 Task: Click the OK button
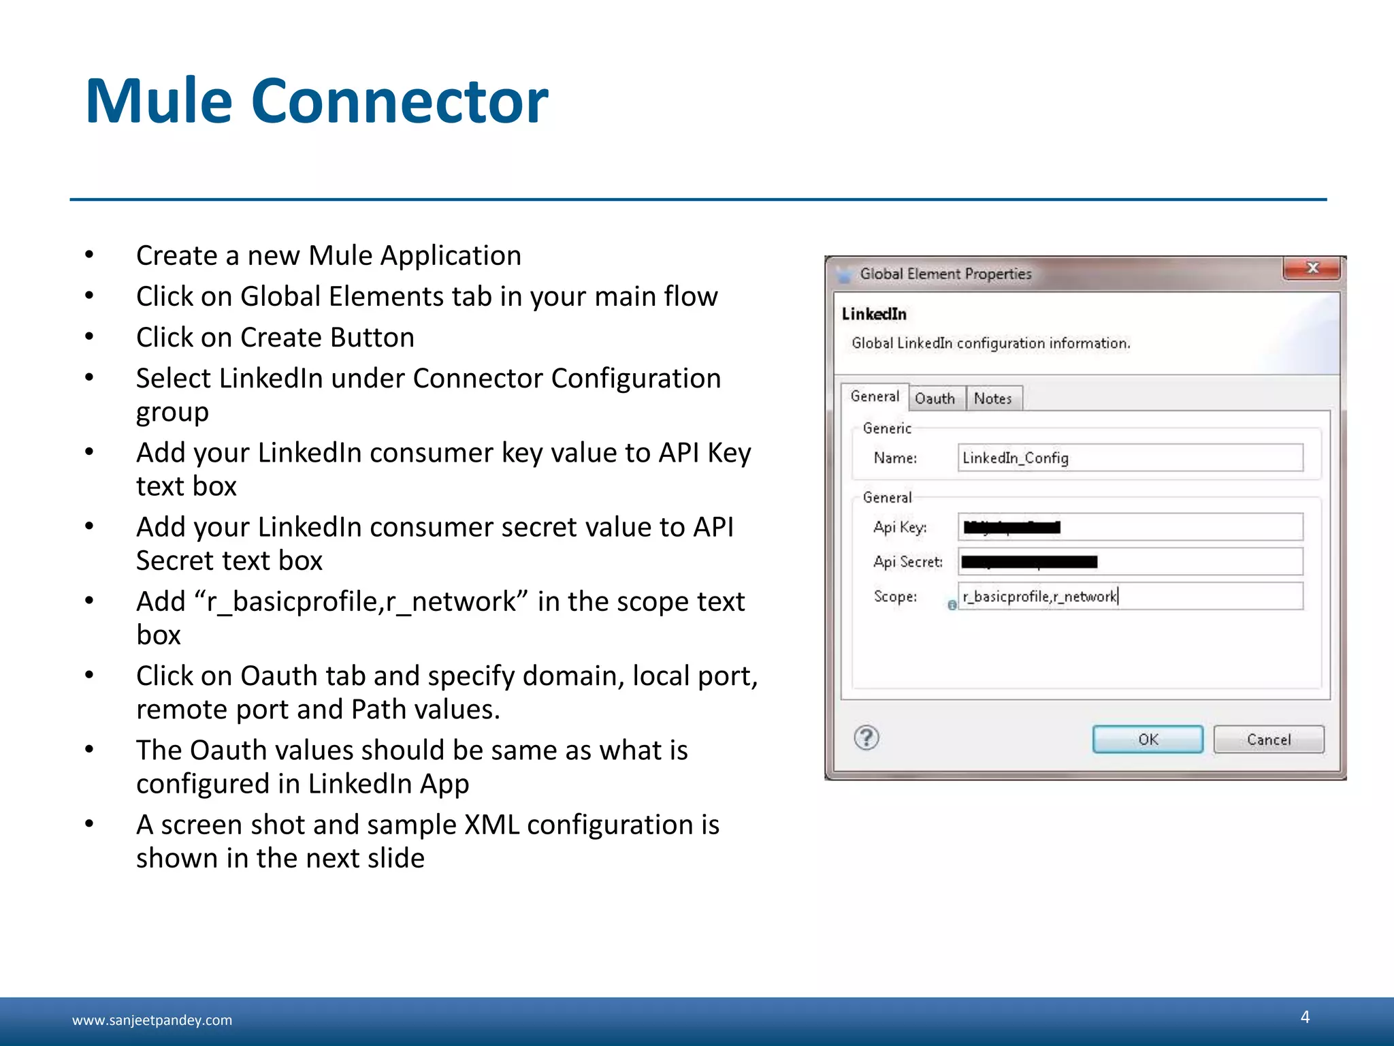coord(1148,740)
